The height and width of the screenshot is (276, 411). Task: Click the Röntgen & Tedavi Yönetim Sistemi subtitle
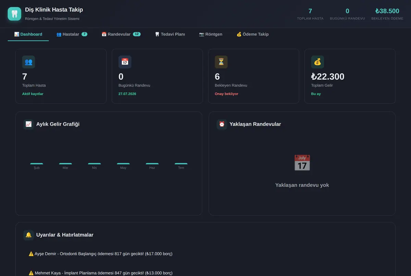point(52,18)
